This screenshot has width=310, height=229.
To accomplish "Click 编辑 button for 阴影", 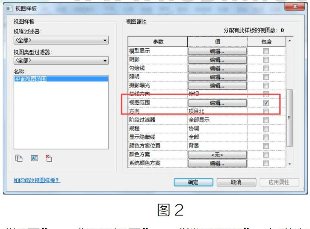I will coord(217,60).
